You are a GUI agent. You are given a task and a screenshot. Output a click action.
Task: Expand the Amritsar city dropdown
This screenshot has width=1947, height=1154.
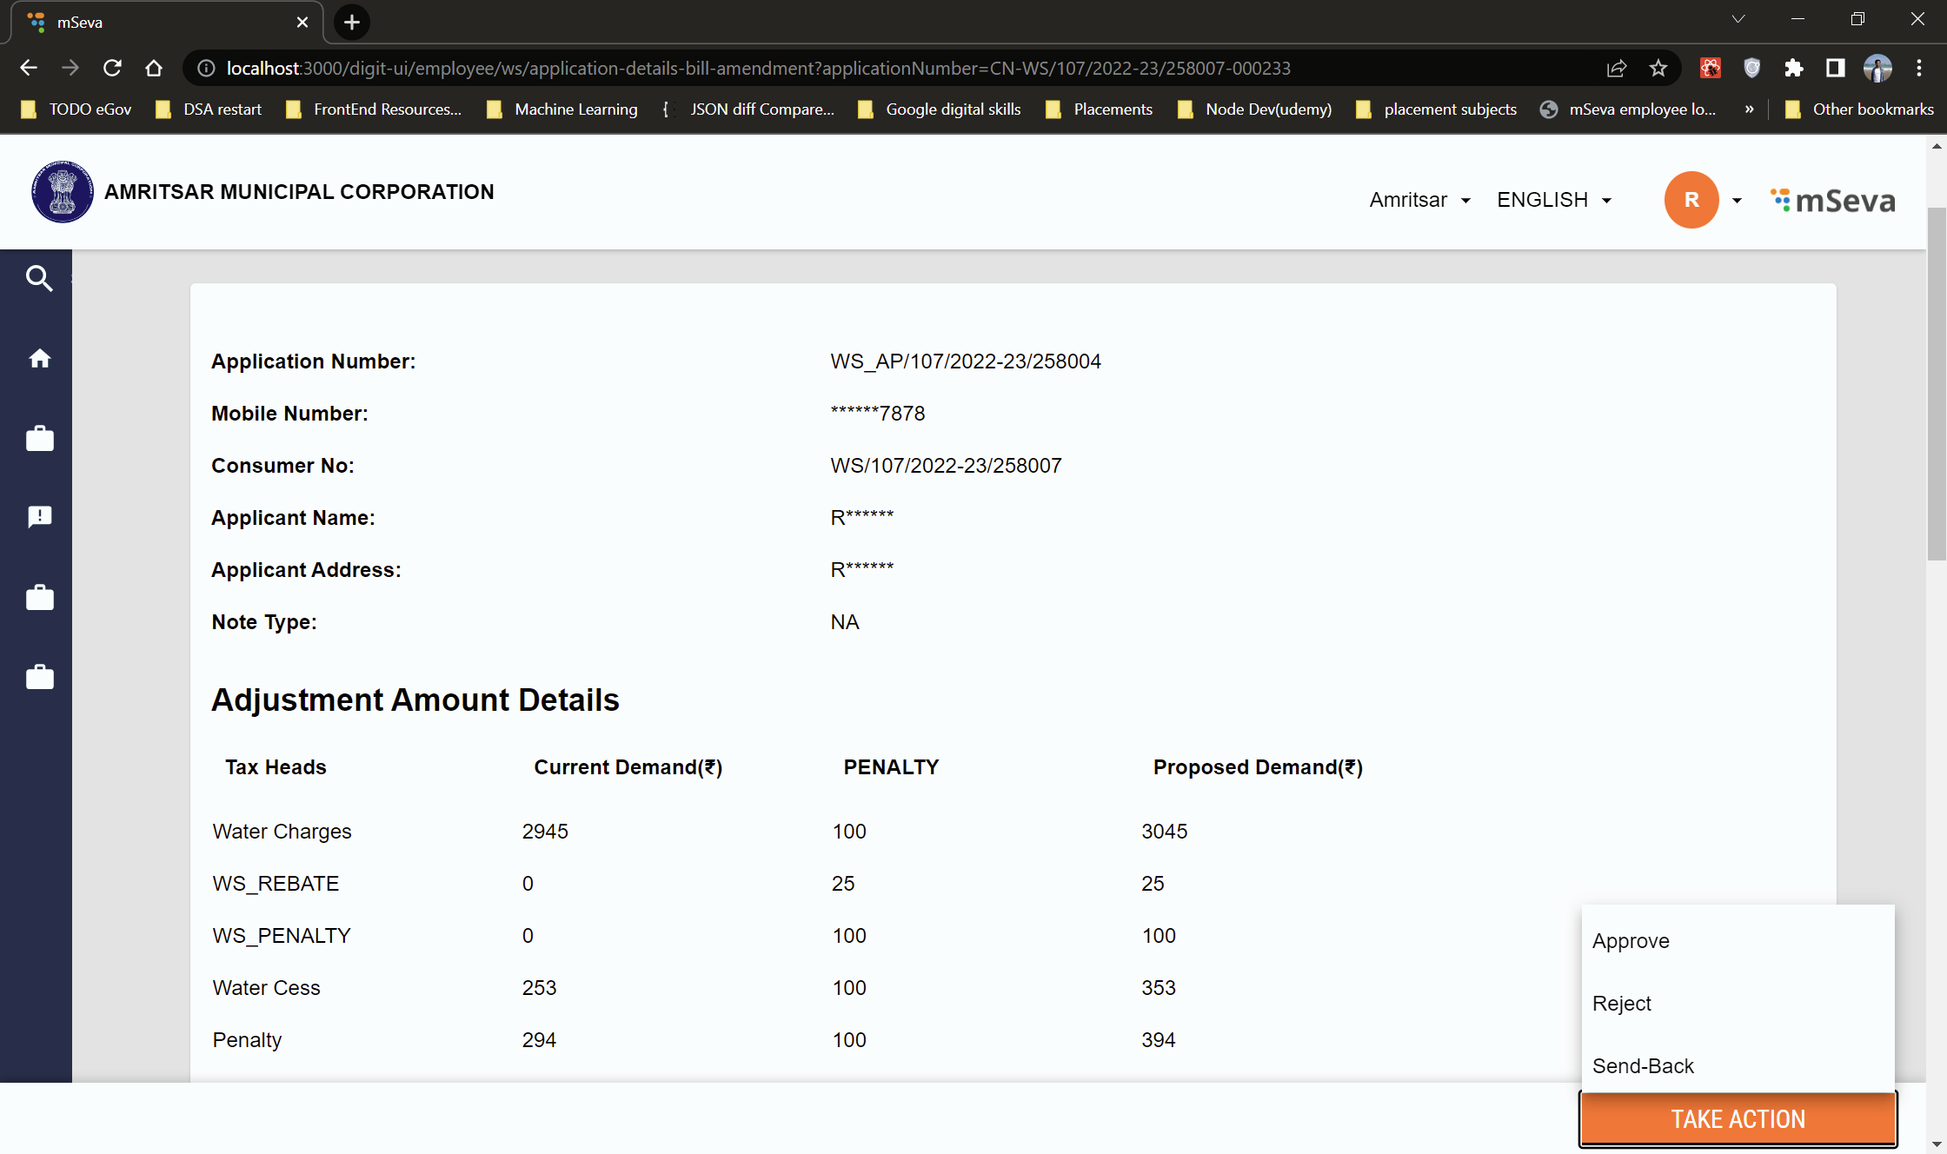(x=1419, y=200)
